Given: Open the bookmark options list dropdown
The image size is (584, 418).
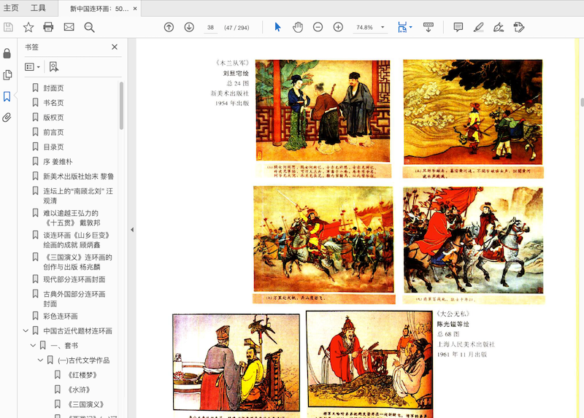Looking at the screenshot, I should (x=32, y=67).
